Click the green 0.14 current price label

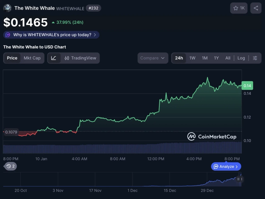247,86
